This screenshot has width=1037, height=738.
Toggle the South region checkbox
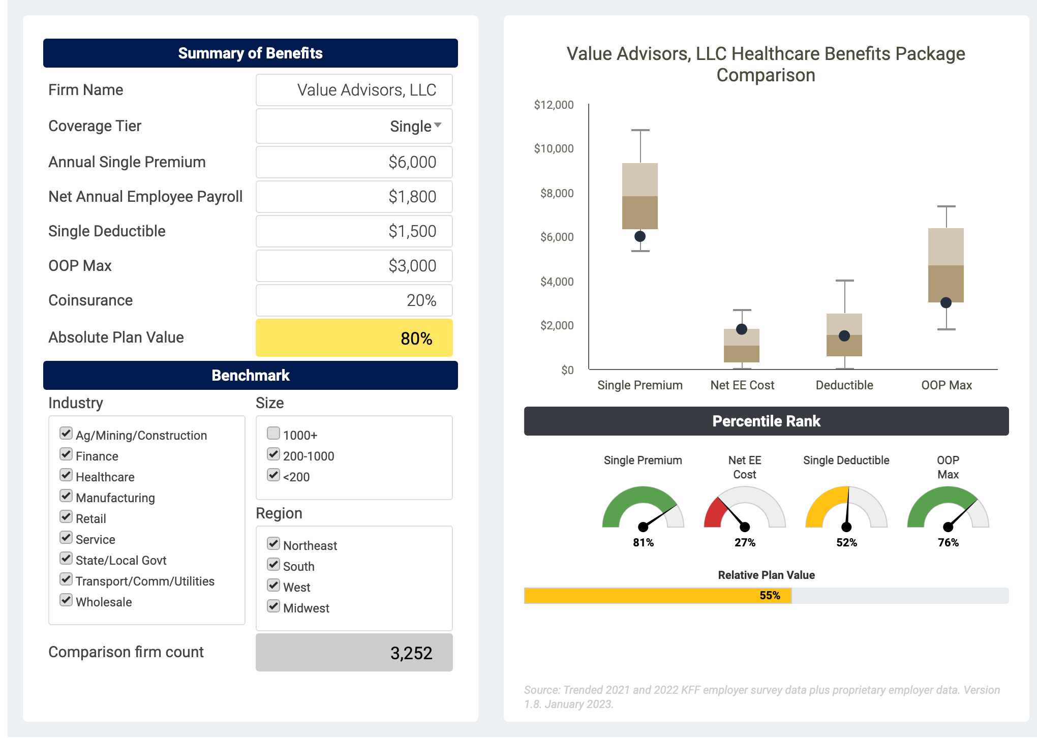273,565
